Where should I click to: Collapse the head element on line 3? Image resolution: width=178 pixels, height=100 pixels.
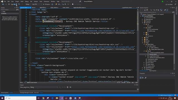(x=30, y=14)
